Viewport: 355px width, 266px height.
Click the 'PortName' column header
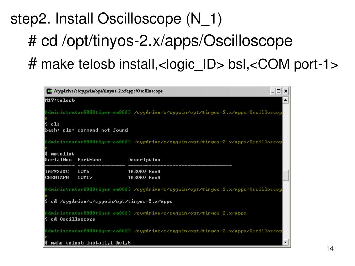coord(89,160)
